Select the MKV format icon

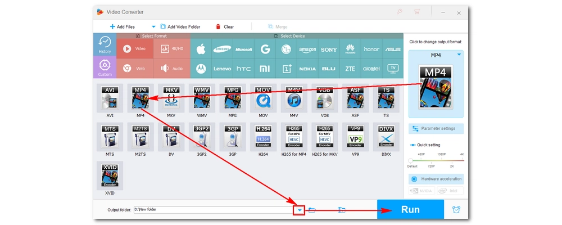click(171, 98)
